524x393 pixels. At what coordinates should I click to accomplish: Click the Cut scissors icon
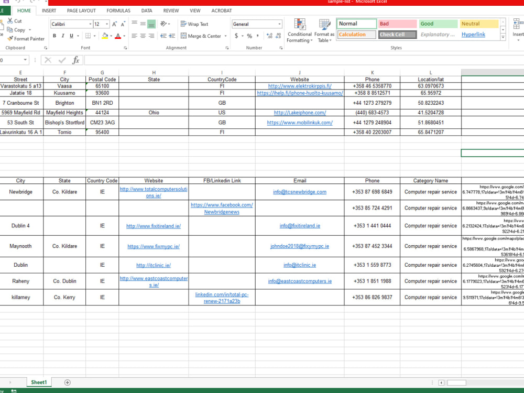(10, 21)
